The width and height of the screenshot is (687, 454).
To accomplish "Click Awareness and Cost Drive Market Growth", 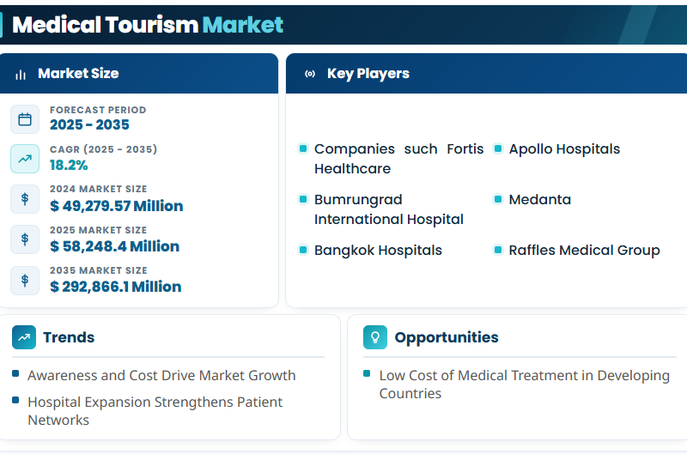I will (x=161, y=375).
